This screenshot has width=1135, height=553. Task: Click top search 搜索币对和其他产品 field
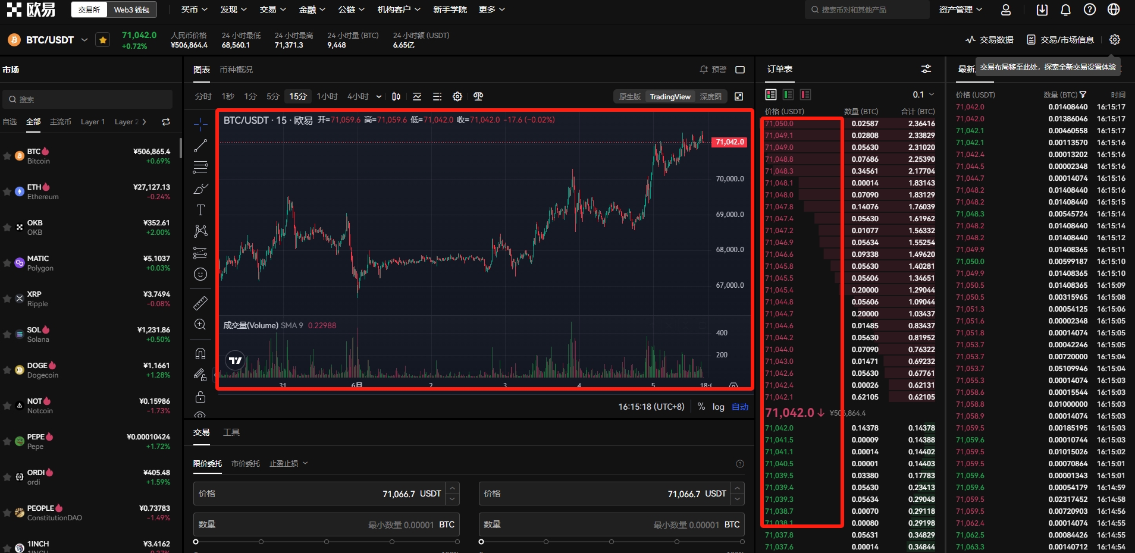(x=867, y=10)
